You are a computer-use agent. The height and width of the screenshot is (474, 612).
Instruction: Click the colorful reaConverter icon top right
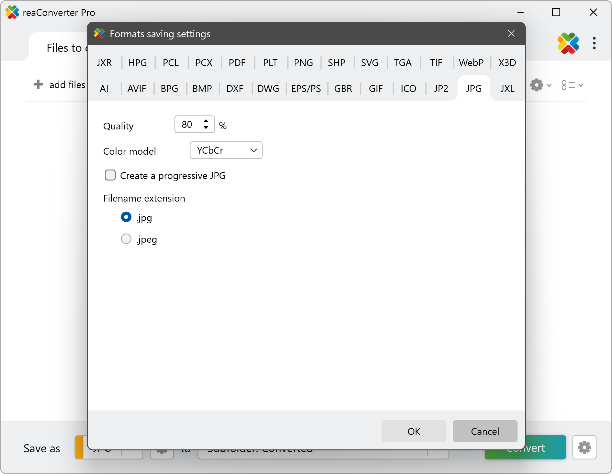pos(568,43)
